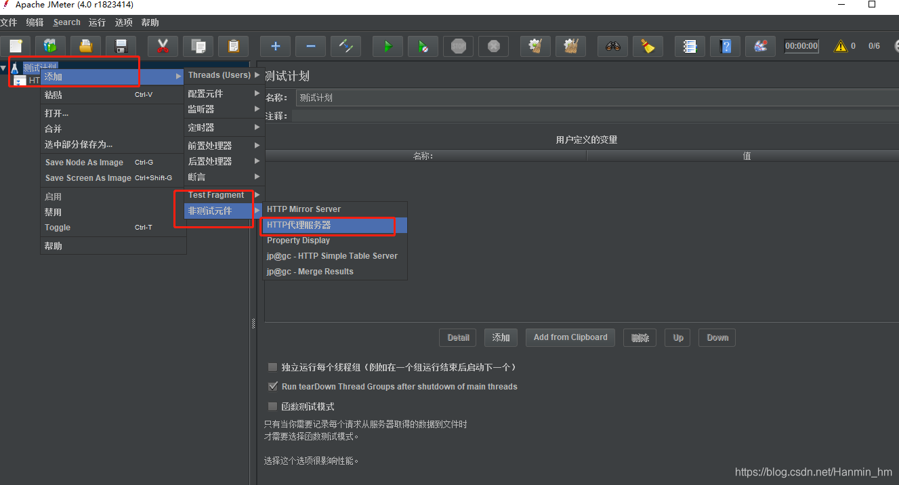Screen dimensions: 899x485
Task: Expand Threads (Users) submenu arrow
Action: [257, 75]
